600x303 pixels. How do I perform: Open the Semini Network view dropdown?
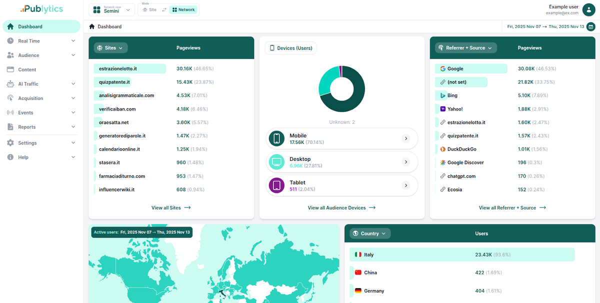point(111,9)
